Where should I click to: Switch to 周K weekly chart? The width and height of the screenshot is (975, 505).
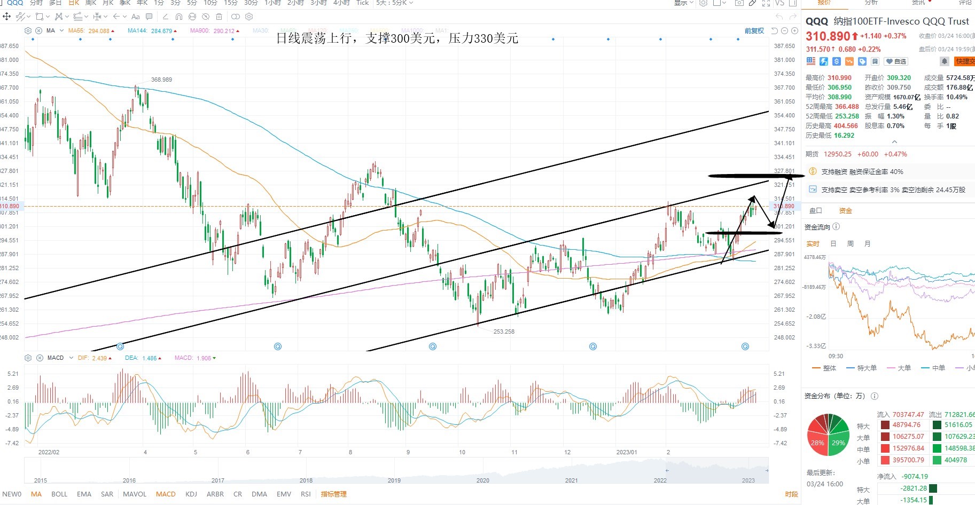coord(90,3)
